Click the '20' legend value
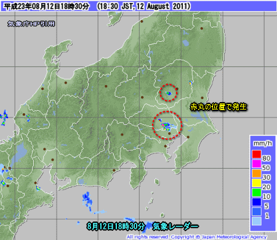277x240 pixels. coord(267,187)
